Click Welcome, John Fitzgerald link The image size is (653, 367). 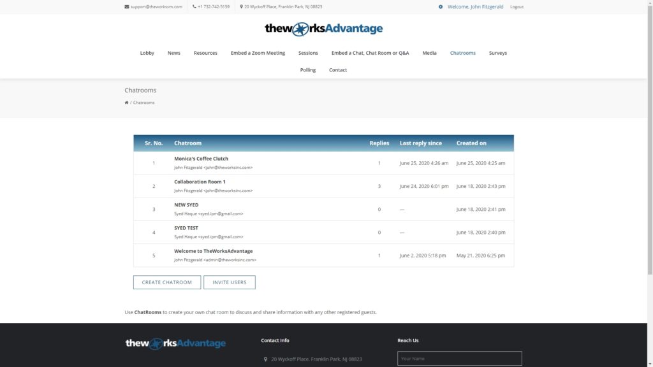[x=475, y=6]
